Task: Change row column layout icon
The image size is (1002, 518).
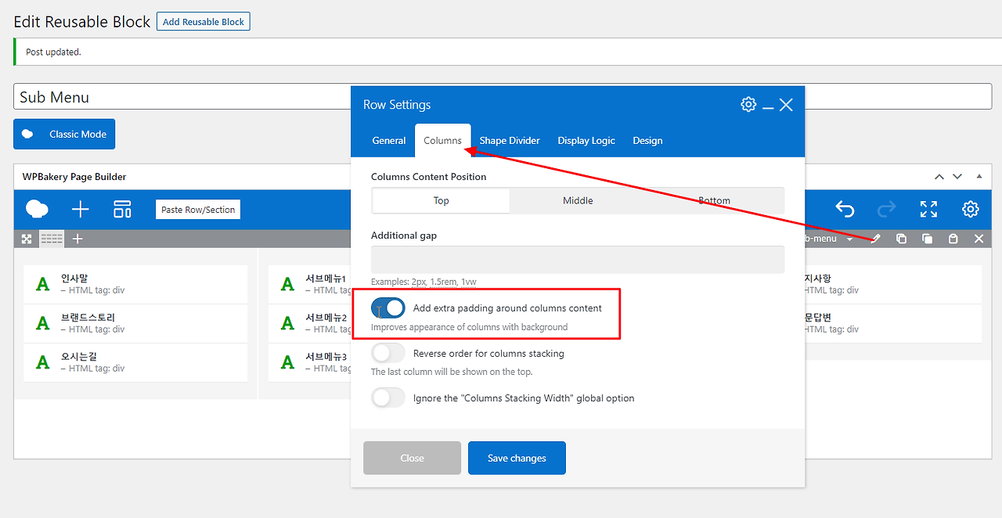Action: pyautogui.click(x=52, y=239)
